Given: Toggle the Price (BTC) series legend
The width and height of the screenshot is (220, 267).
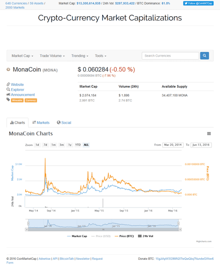Looking at the screenshot, I should pyautogui.click(x=124, y=236).
